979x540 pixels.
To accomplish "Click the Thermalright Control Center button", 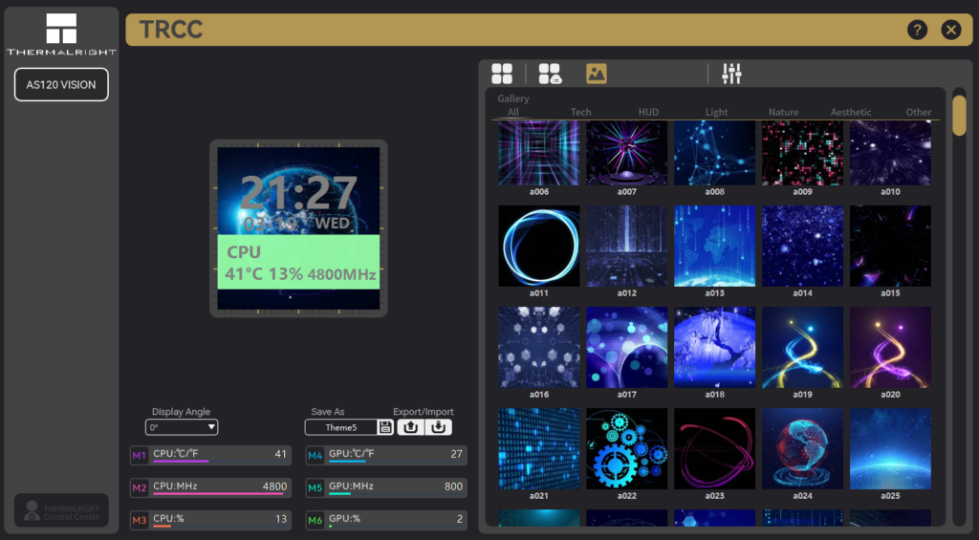I will 61,510.
